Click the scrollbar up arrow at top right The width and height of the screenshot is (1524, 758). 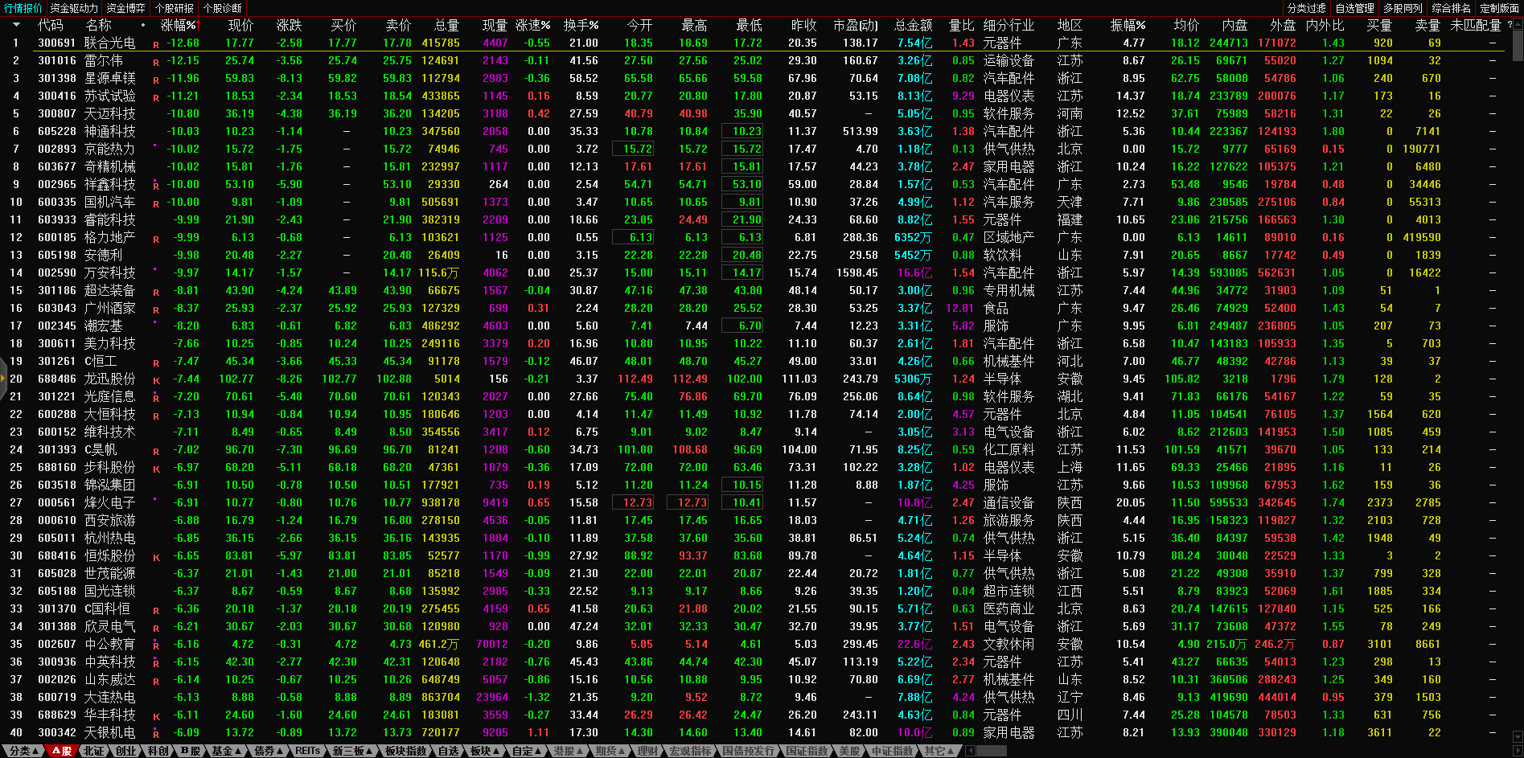tap(1518, 24)
